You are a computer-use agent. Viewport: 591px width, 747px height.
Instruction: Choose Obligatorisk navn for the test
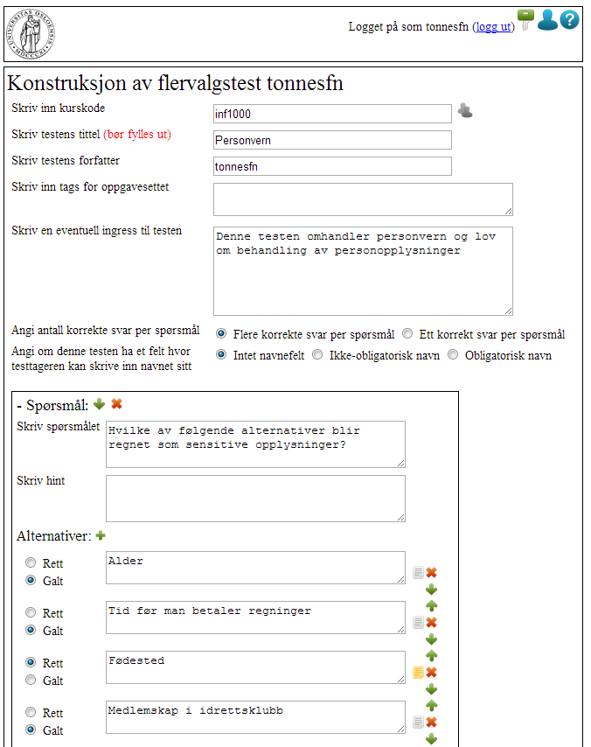[x=452, y=354]
